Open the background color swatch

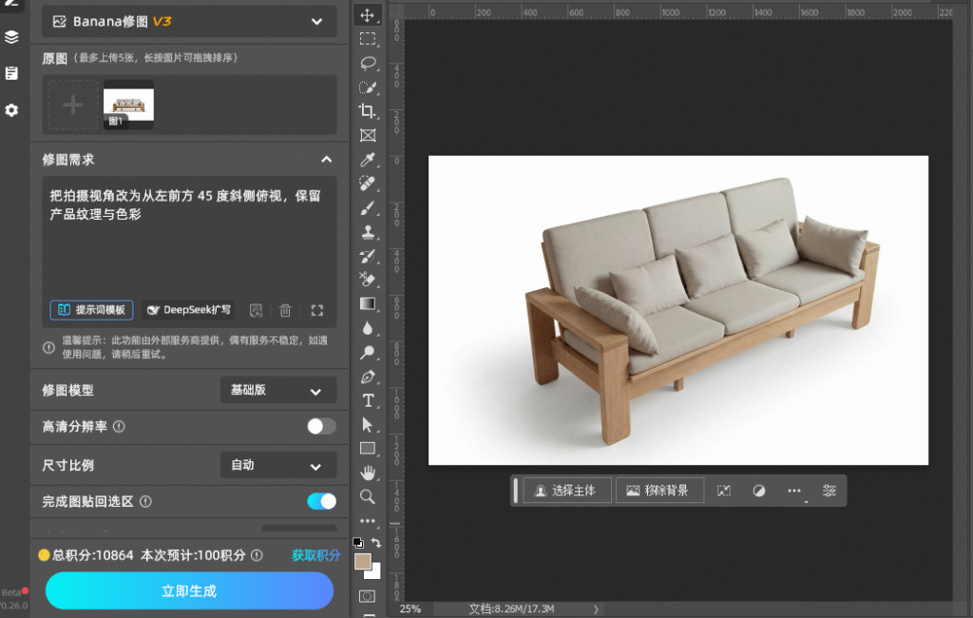click(x=374, y=572)
